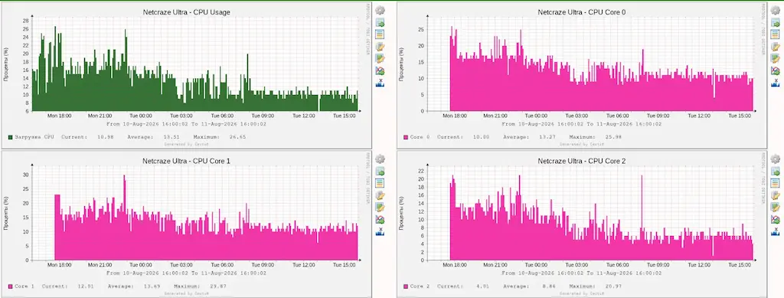Open the pink CPU Core 0 graph chart

click(x=582, y=74)
